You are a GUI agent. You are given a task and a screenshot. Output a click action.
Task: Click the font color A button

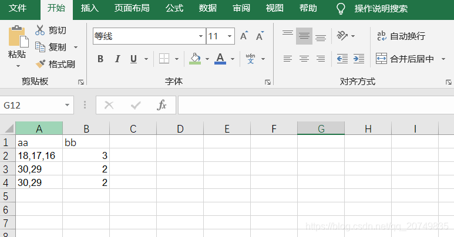click(x=220, y=59)
